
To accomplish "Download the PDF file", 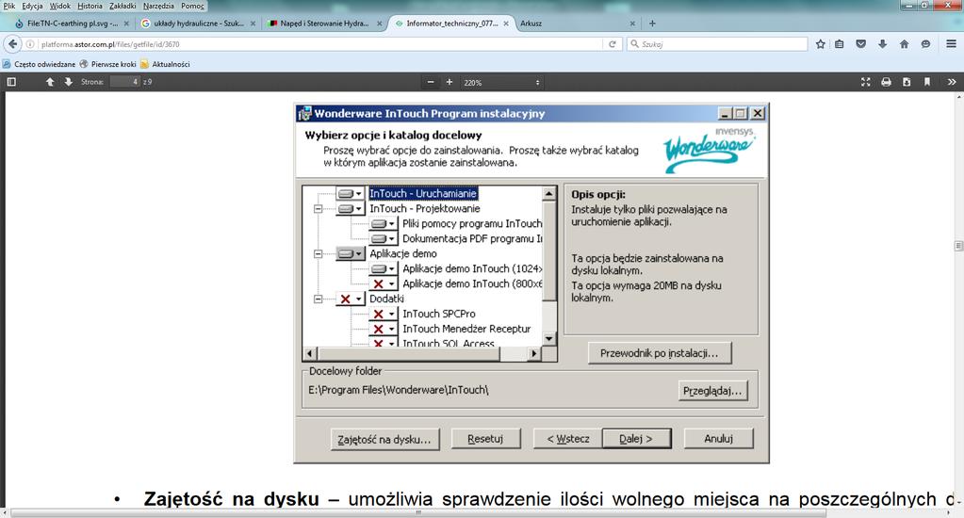I will 907,82.
